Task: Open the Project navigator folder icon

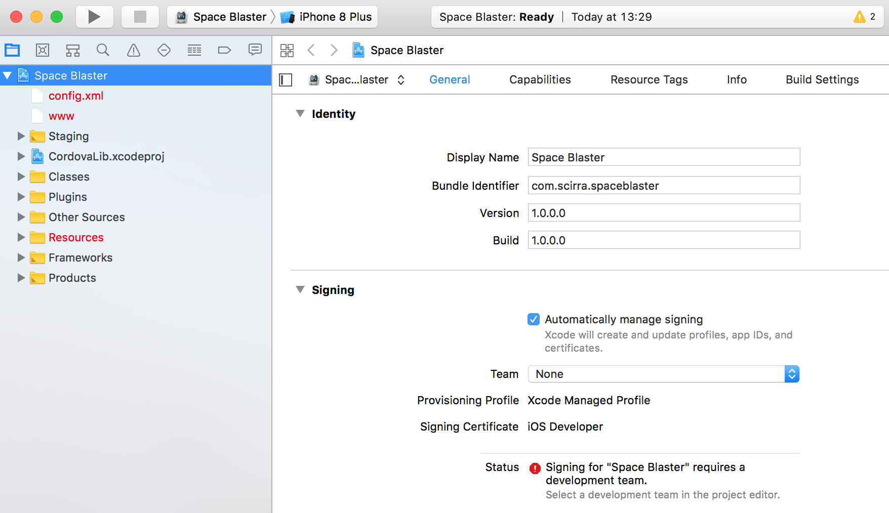Action: tap(12, 50)
